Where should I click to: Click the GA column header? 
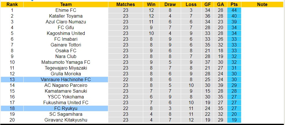[x=221, y=4]
